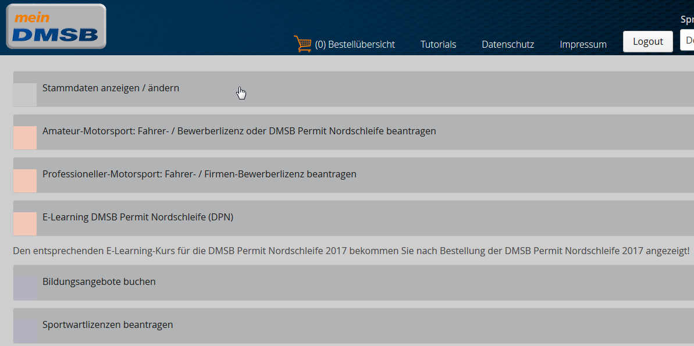This screenshot has width=694, height=346.
Task: Click the salmon square beside E-Learning DMSB Permit
Action: (x=25, y=224)
